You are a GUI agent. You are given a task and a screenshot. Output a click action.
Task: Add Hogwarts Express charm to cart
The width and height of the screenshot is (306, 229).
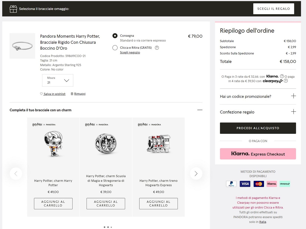click(x=158, y=204)
